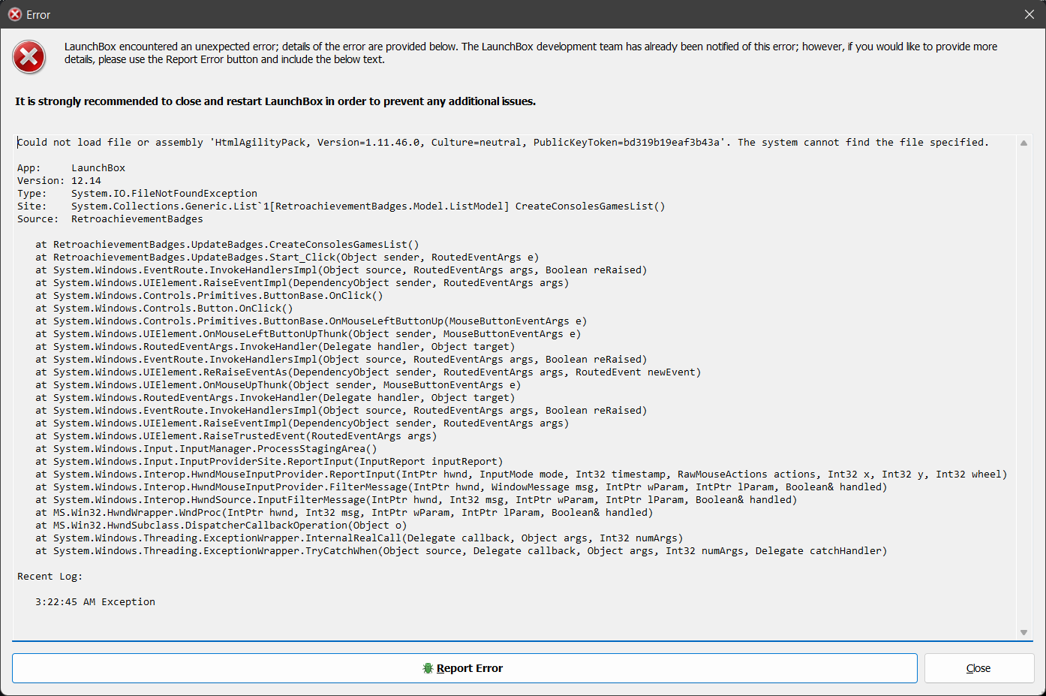Screen dimensions: 1046x696
Task: Click the 'Source: RetroachievementBadges' line
Action: pos(110,218)
